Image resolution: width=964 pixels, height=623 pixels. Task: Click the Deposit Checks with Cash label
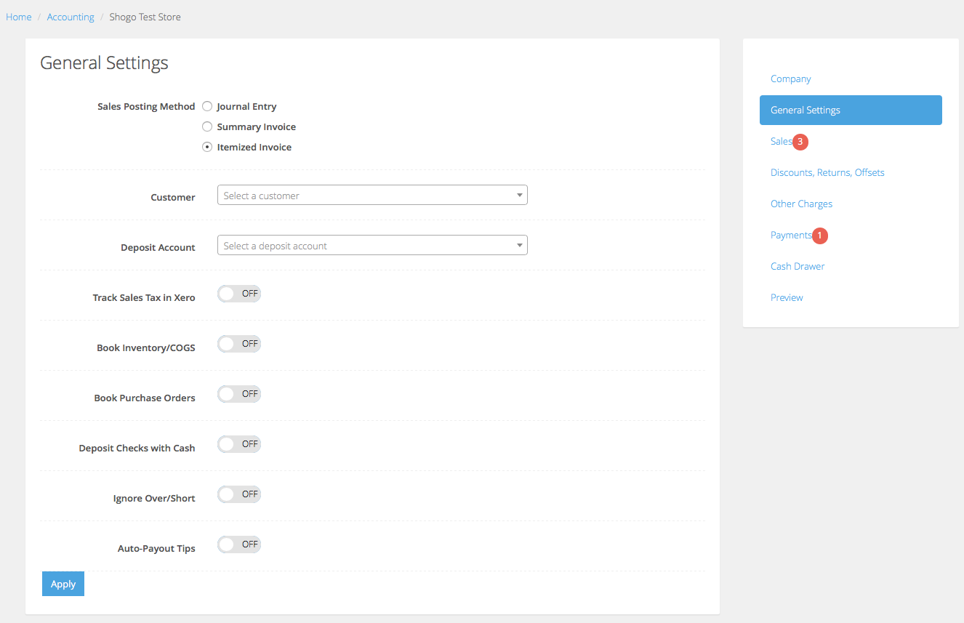[x=137, y=448]
